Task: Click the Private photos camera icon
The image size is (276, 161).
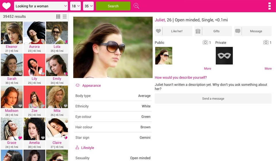Action: pyautogui.click(x=266, y=42)
